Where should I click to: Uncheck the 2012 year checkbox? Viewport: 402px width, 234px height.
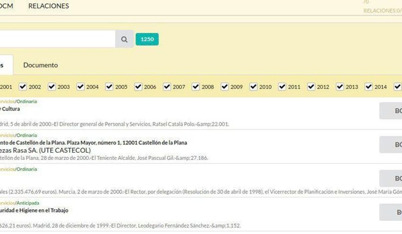(311, 87)
